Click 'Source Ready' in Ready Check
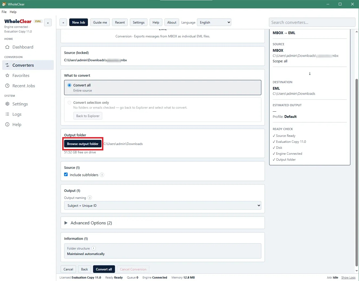 coord(285,136)
